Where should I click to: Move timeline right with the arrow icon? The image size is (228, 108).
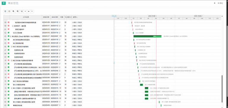click(32, 11)
